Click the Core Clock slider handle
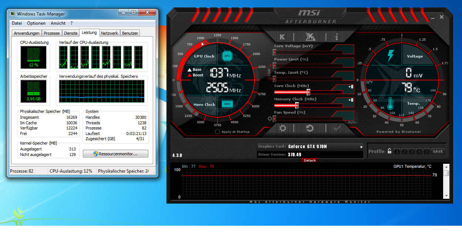This screenshot has height=239, width=462. click(308, 92)
